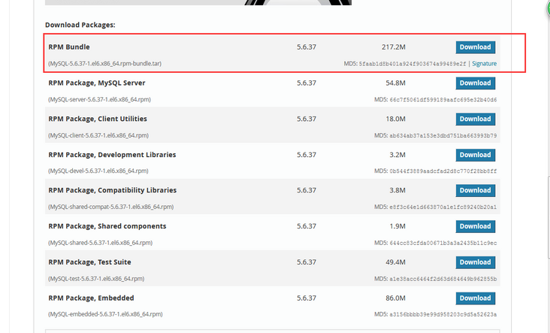Click the MySQL-devel rpm file name
Image resolution: width=550 pixels, height=333 pixels.
[98, 171]
